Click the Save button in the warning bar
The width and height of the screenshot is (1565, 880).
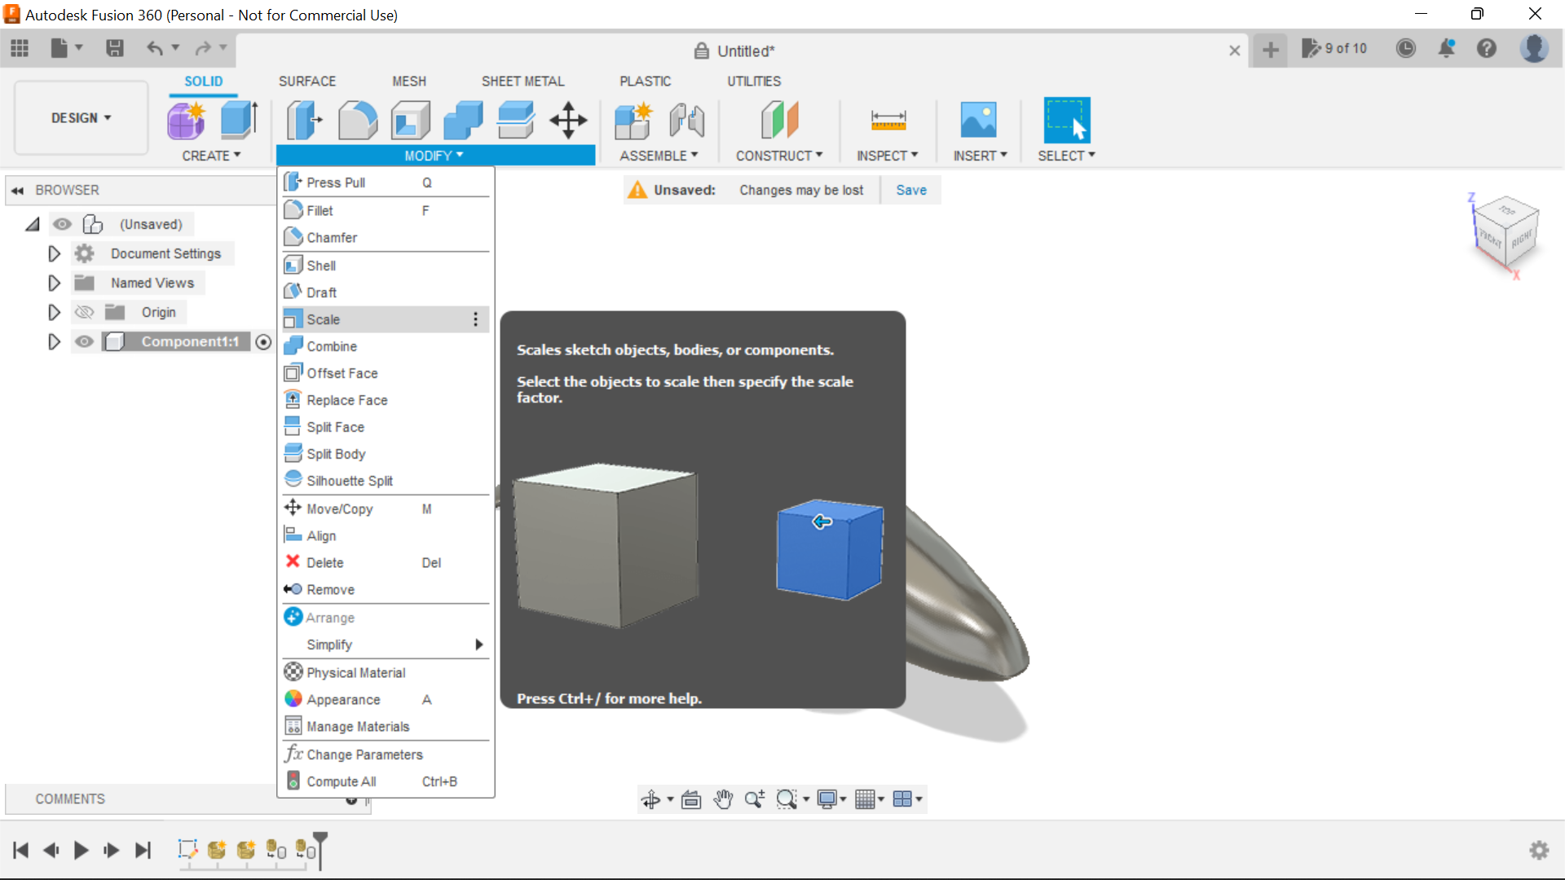point(910,190)
